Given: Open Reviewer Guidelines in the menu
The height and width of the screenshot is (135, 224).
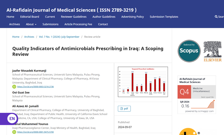Looking at the screenshot, I should [x=74, y=17].
